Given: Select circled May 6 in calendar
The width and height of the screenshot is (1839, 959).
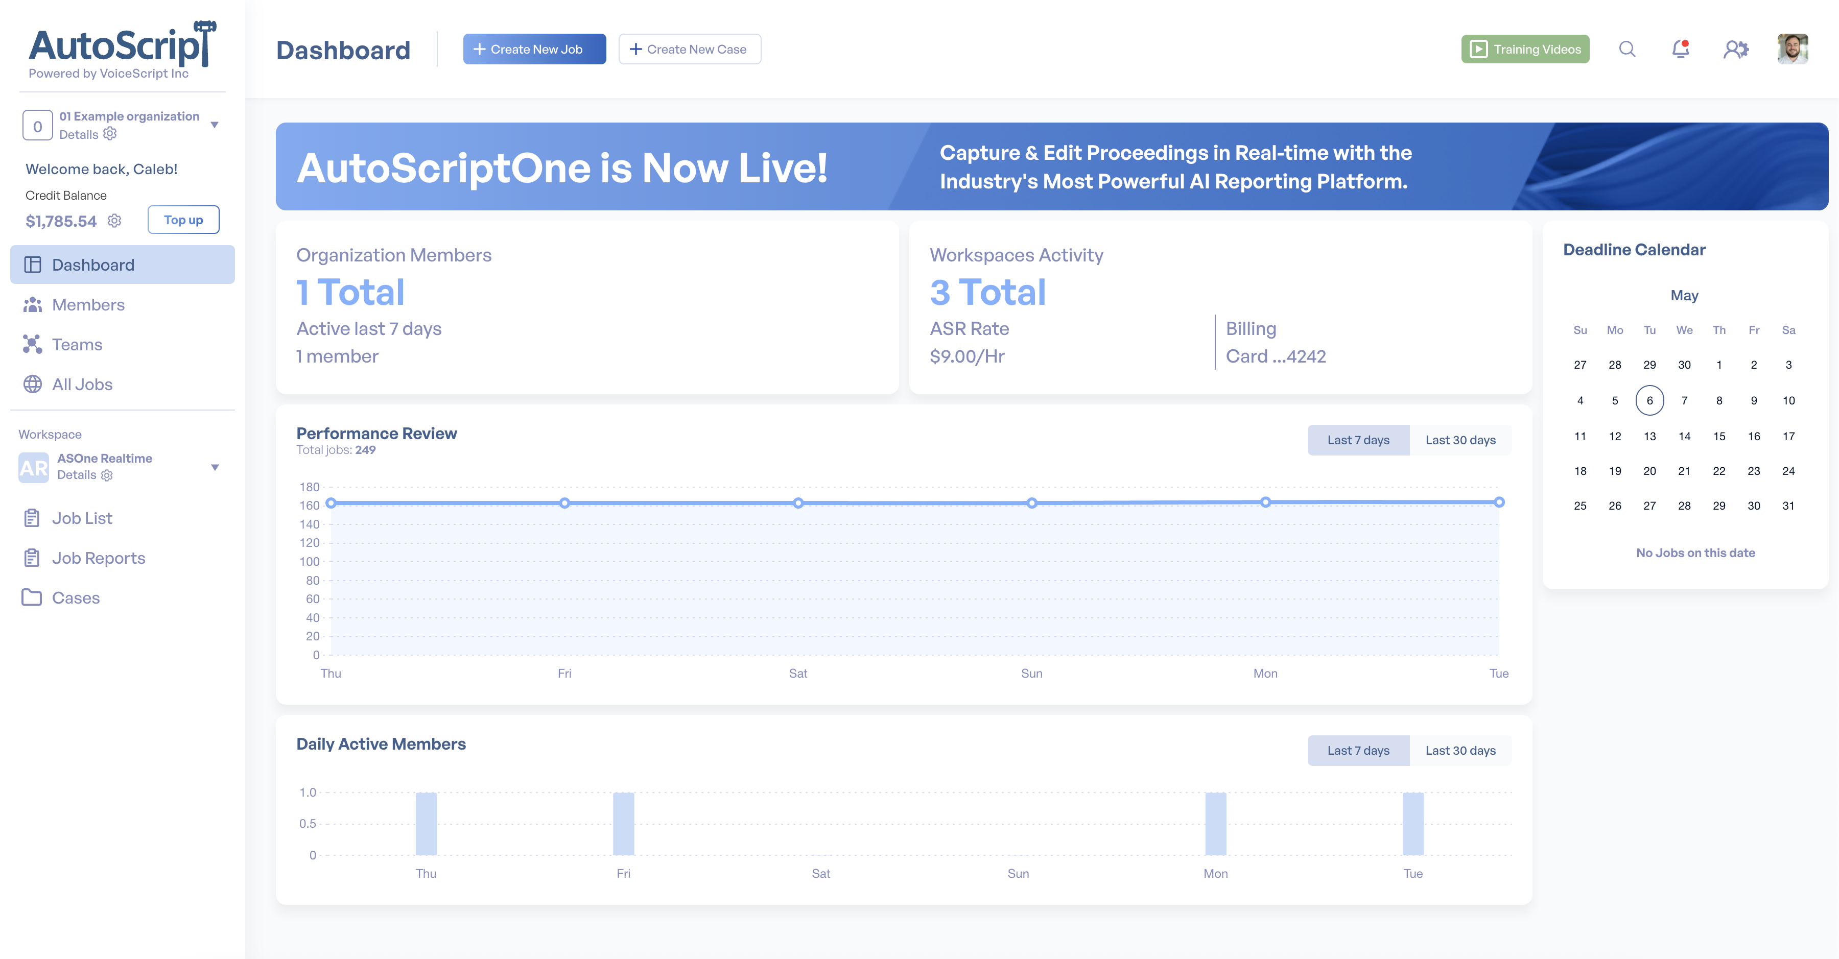Looking at the screenshot, I should coord(1650,400).
